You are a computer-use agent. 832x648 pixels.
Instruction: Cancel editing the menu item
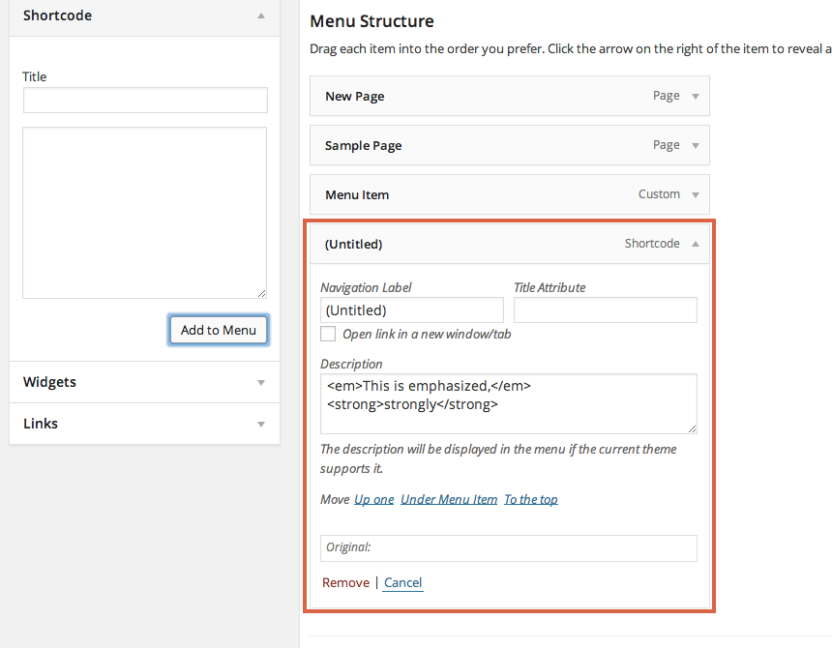tap(402, 583)
